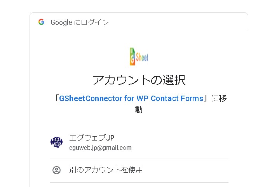Click the "アカウント" word in the heading

[x=121, y=80]
